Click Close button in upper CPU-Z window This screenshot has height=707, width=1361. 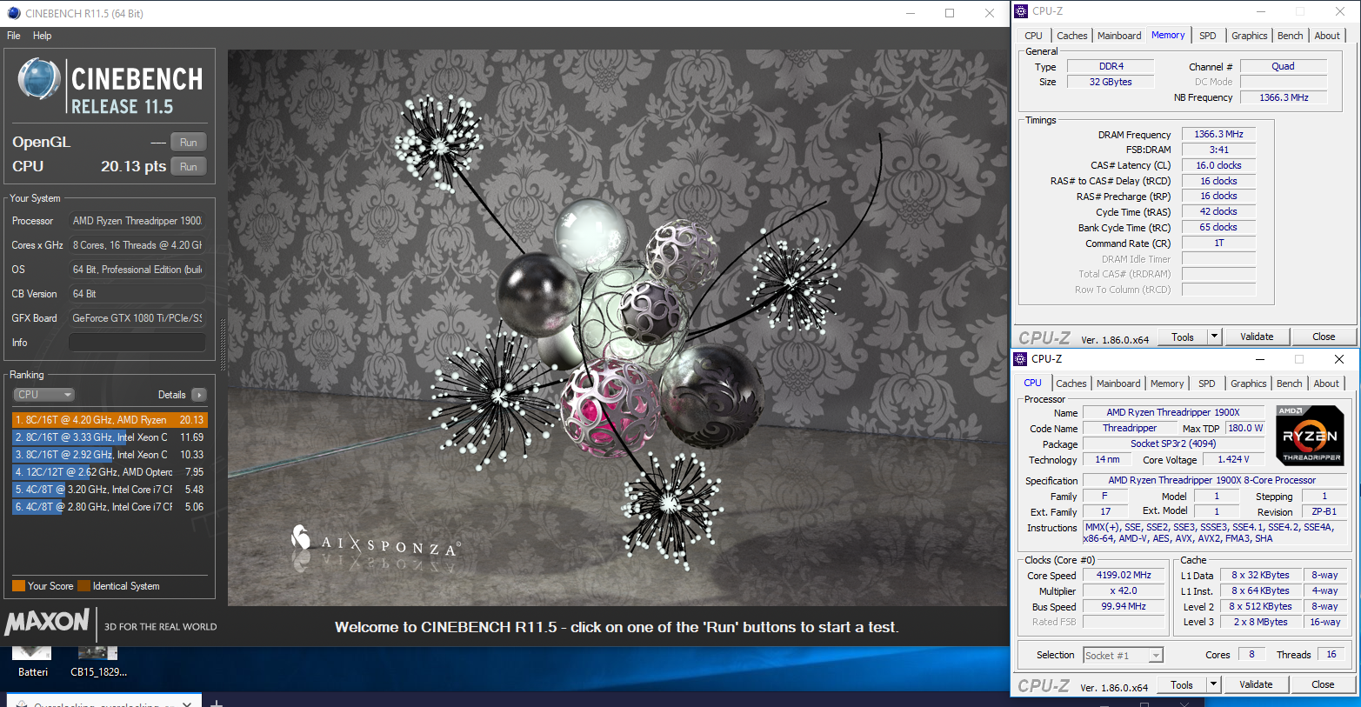(1324, 337)
